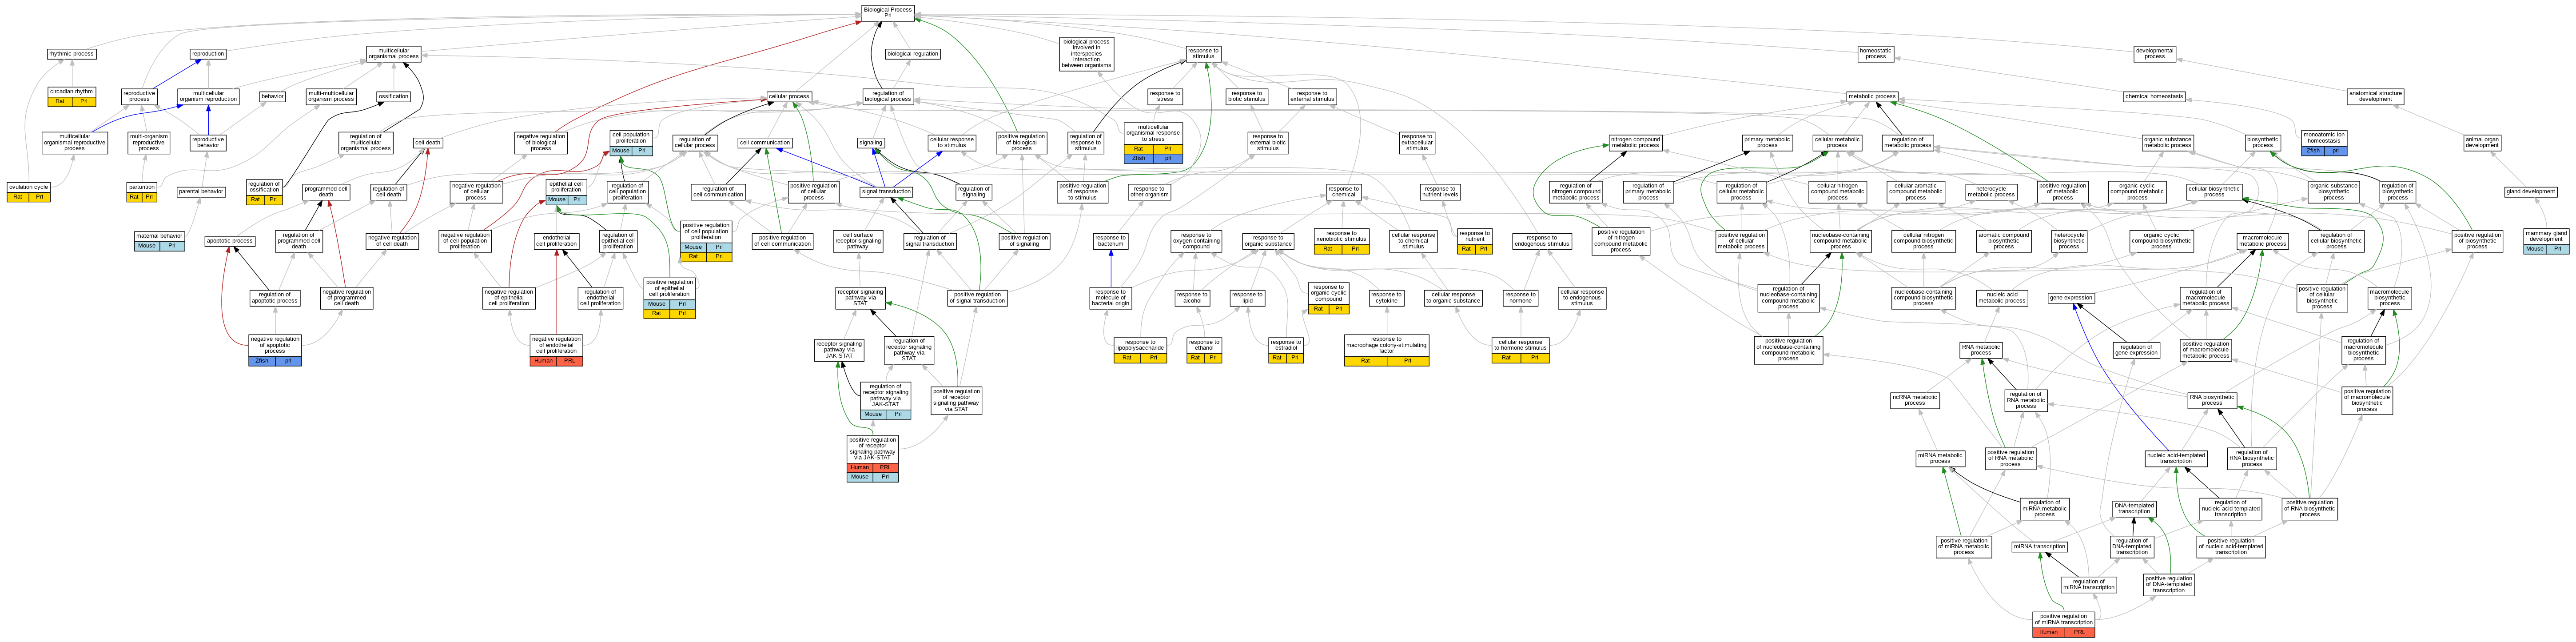Select the 'programmed cell death' node

pos(326,192)
